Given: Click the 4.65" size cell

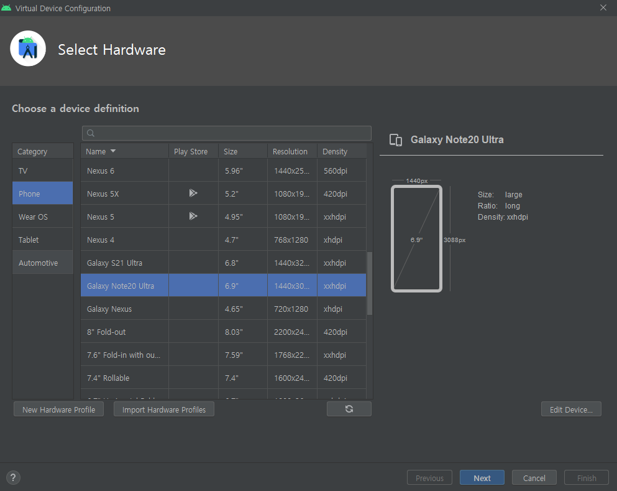Looking at the screenshot, I should [243, 309].
